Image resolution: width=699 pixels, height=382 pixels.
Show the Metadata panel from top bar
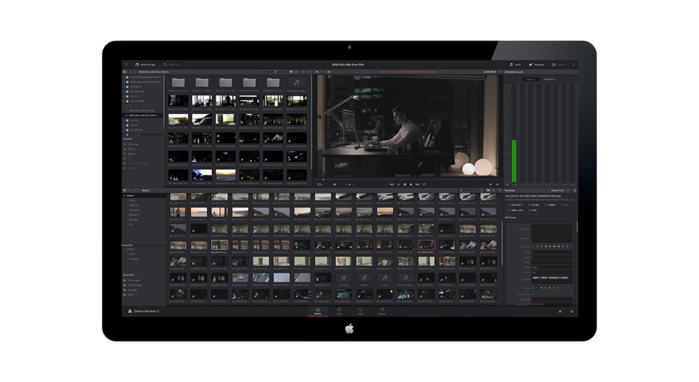click(x=538, y=64)
